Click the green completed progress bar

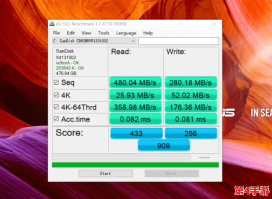point(135,165)
